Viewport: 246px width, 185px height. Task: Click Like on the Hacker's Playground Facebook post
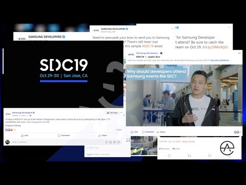(25, 136)
